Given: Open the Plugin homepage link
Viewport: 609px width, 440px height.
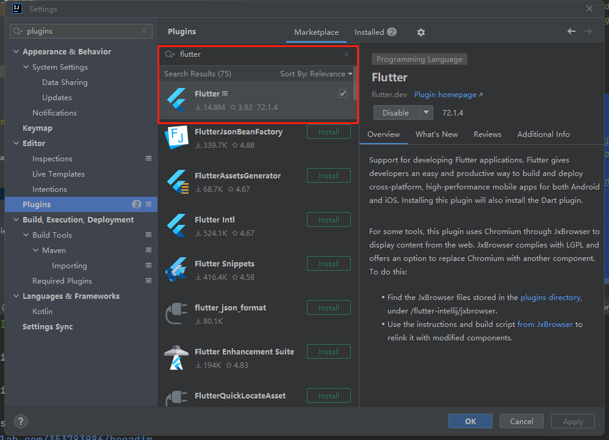Looking at the screenshot, I should click(448, 95).
